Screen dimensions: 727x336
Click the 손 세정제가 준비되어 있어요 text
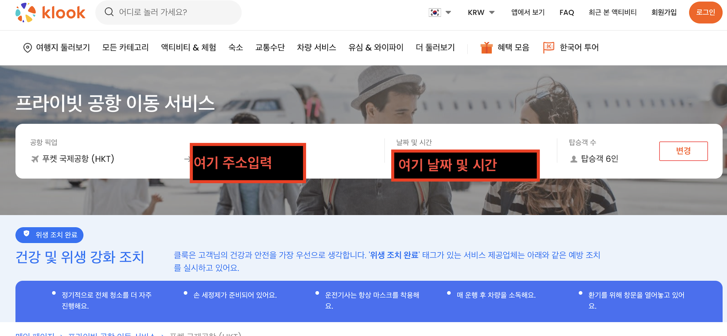[x=235, y=295]
